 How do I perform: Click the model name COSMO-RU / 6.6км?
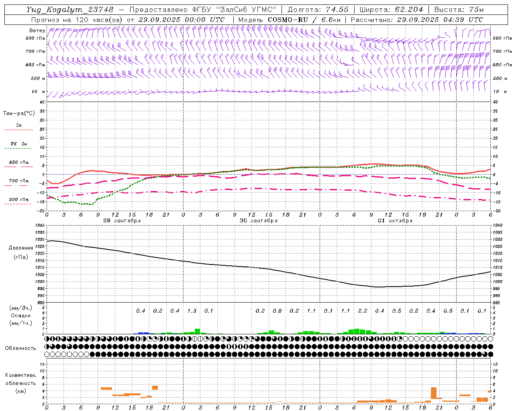pyautogui.click(x=304, y=20)
